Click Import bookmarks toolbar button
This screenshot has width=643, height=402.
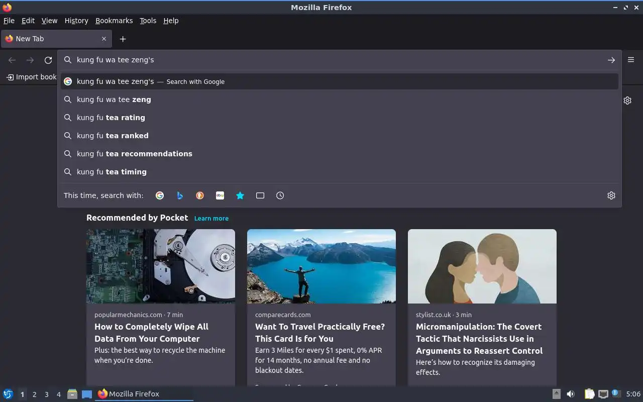pos(31,77)
